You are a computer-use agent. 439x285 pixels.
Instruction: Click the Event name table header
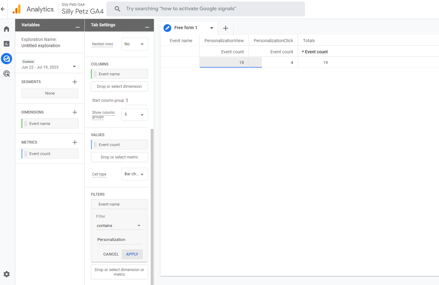tap(181, 41)
